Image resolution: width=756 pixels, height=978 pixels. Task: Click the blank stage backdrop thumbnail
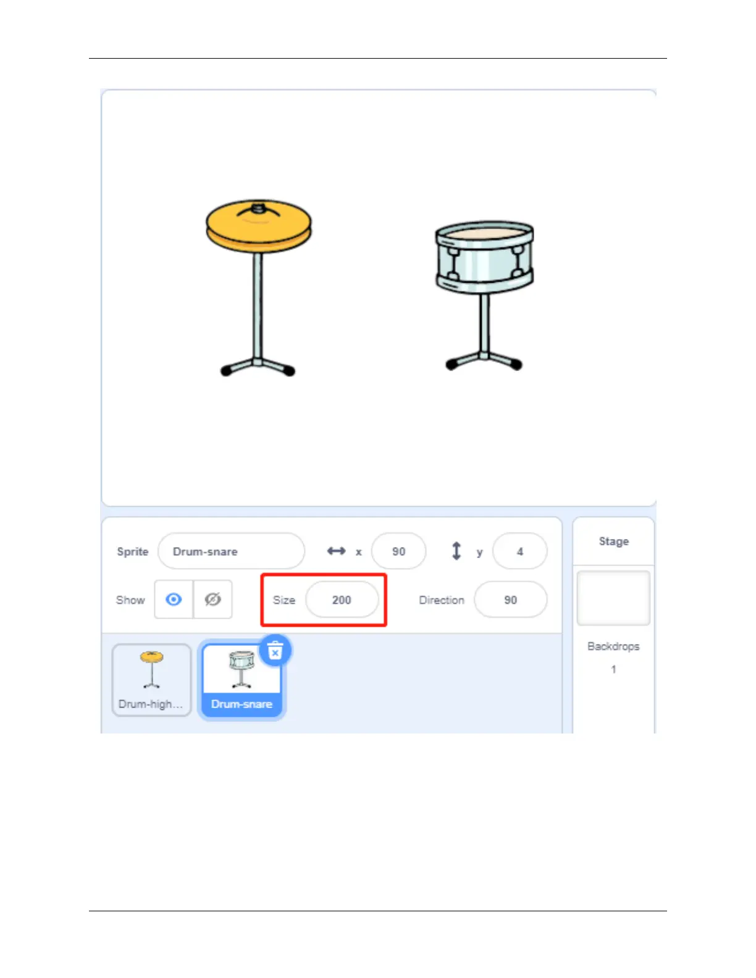coord(614,598)
